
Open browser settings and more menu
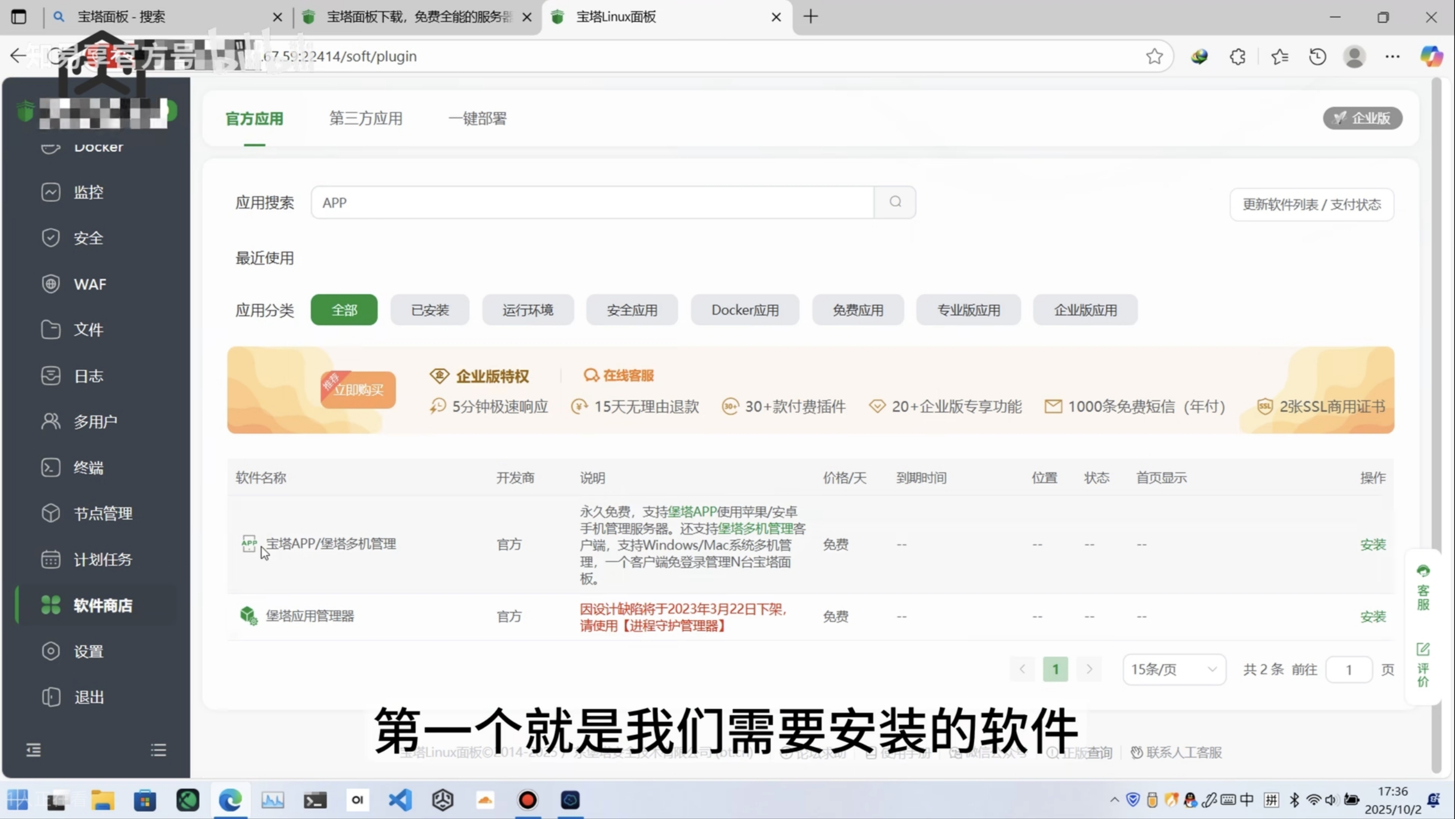point(1392,56)
